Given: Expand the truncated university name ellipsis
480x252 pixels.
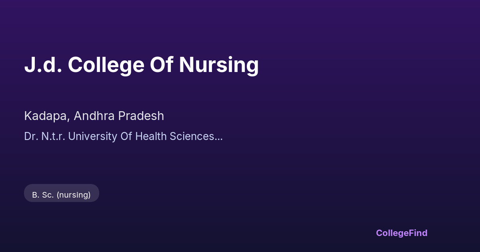Looking at the screenshot, I should click(x=219, y=136).
